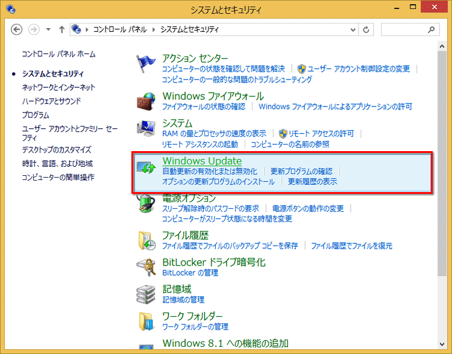
Task: Click the Power Options battery icon
Action: pos(146,203)
